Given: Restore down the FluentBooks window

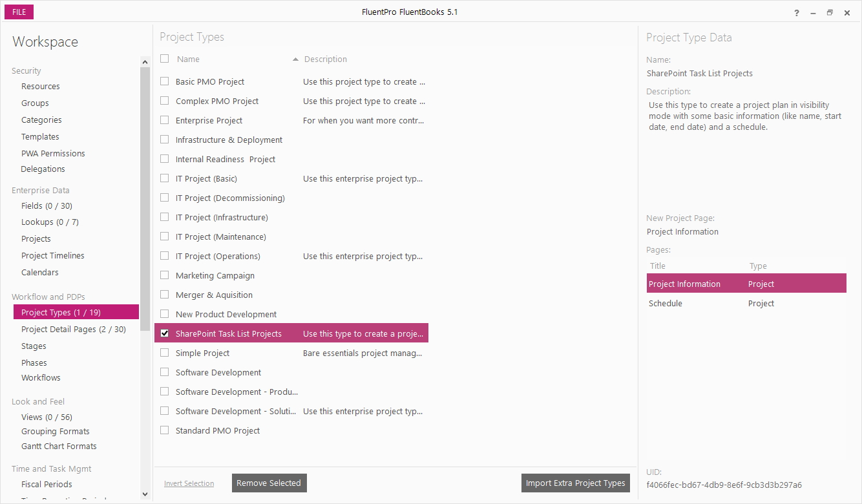Looking at the screenshot, I should 830,13.
